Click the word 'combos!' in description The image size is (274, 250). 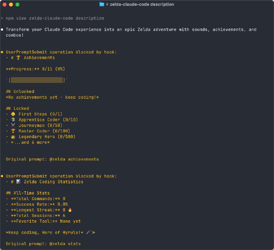[15, 35]
